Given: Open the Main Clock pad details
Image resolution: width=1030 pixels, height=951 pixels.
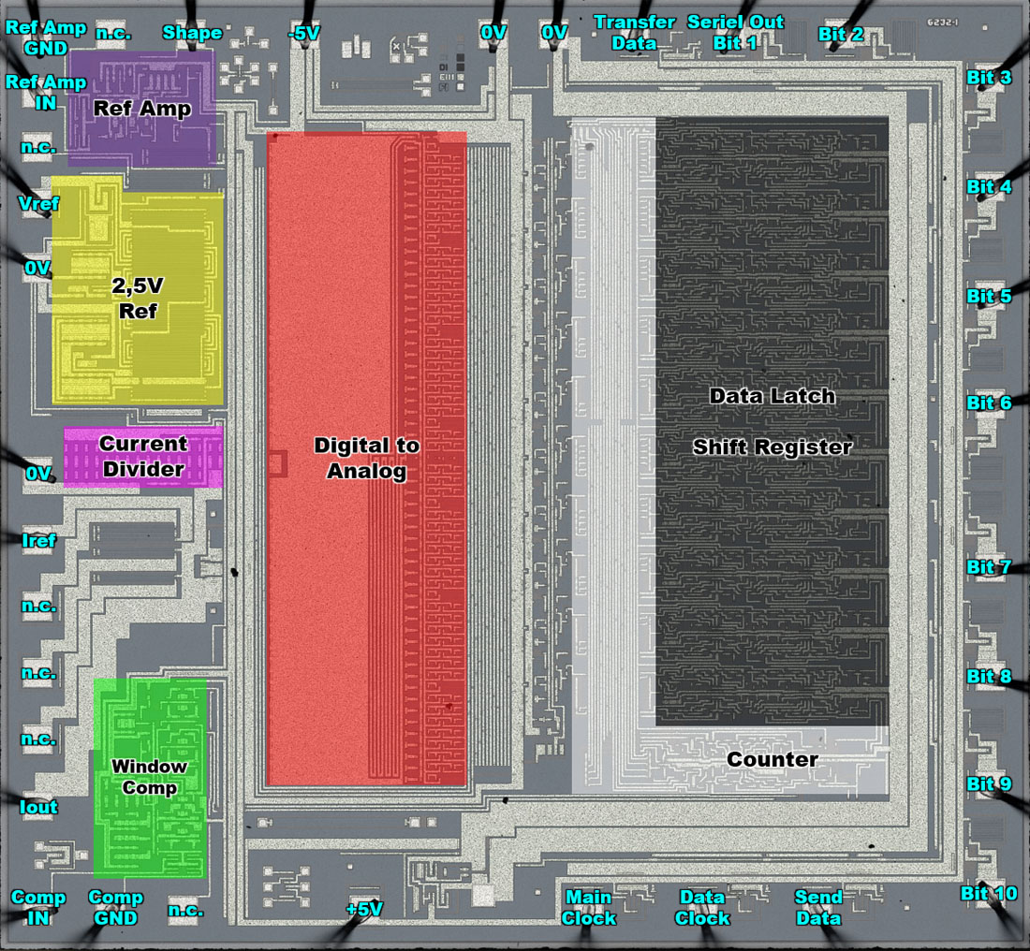Looking at the screenshot, I should (590, 905).
